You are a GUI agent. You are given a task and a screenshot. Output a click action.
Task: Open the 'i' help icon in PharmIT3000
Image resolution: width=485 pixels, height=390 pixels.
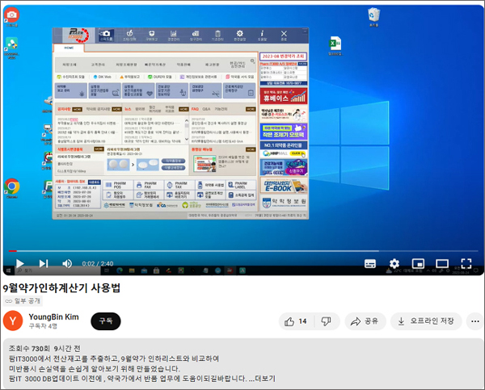[262, 35]
